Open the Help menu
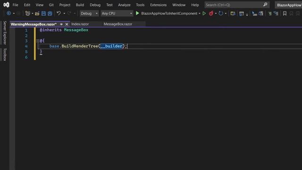302x170 pixels. pos(195,5)
